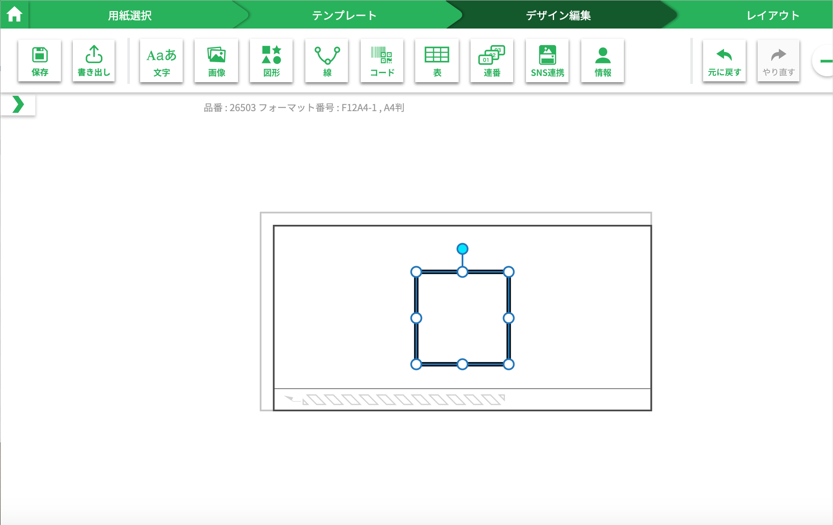833x525 pixels.
Task: Select the 線 line tool
Action: (x=327, y=60)
